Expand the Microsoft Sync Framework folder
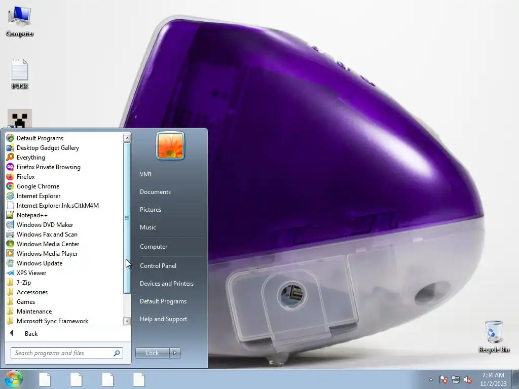The height and width of the screenshot is (389, 519). pos(52,321)
